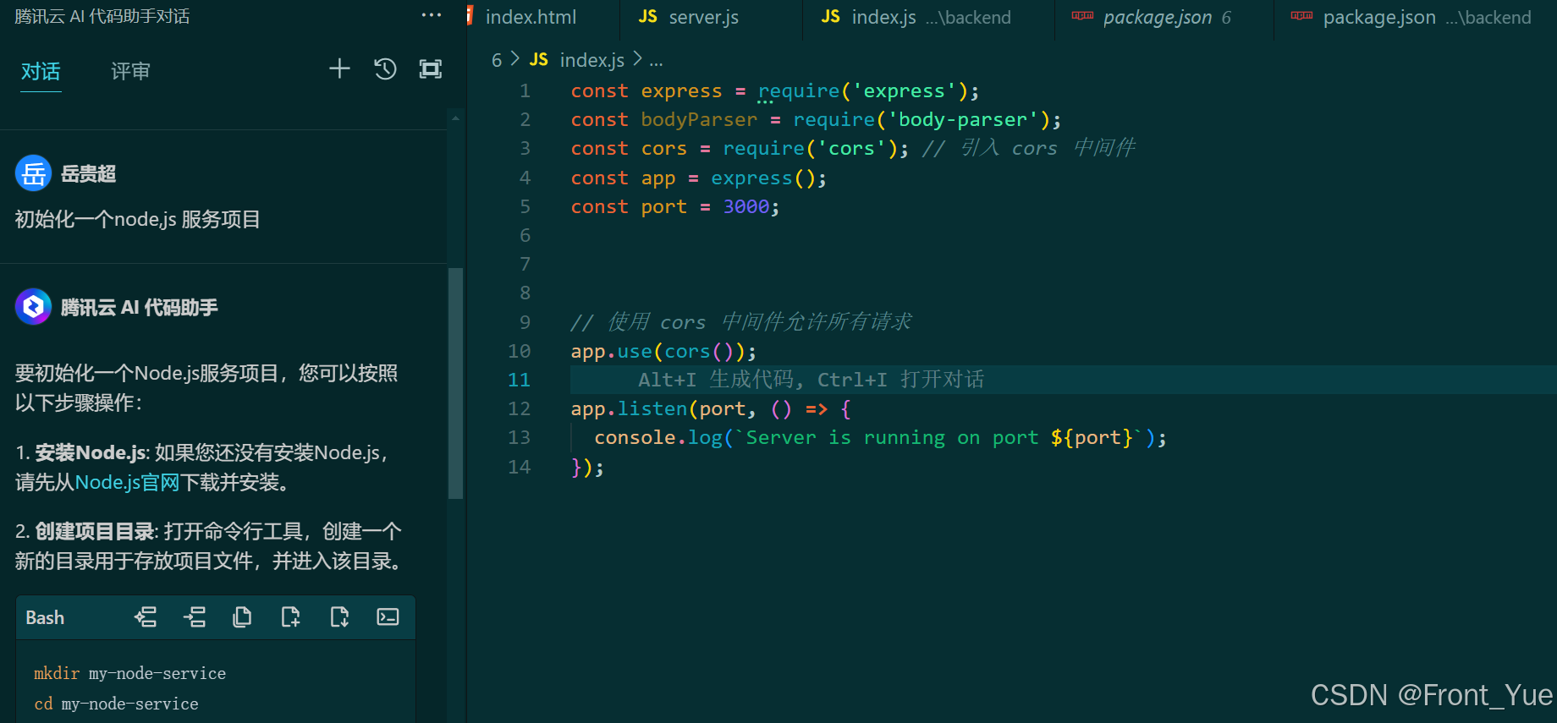The image size is (1557, 723).
Task: Click line number 14 in gutter
Action: (519, 467)
